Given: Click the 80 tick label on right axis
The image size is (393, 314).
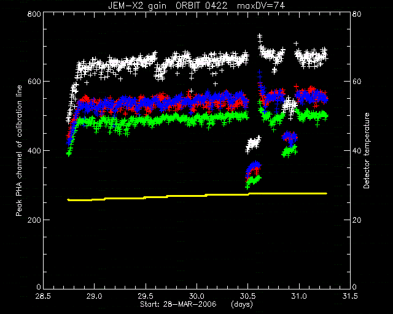Looking at the screenshot, I should [357, 13].
